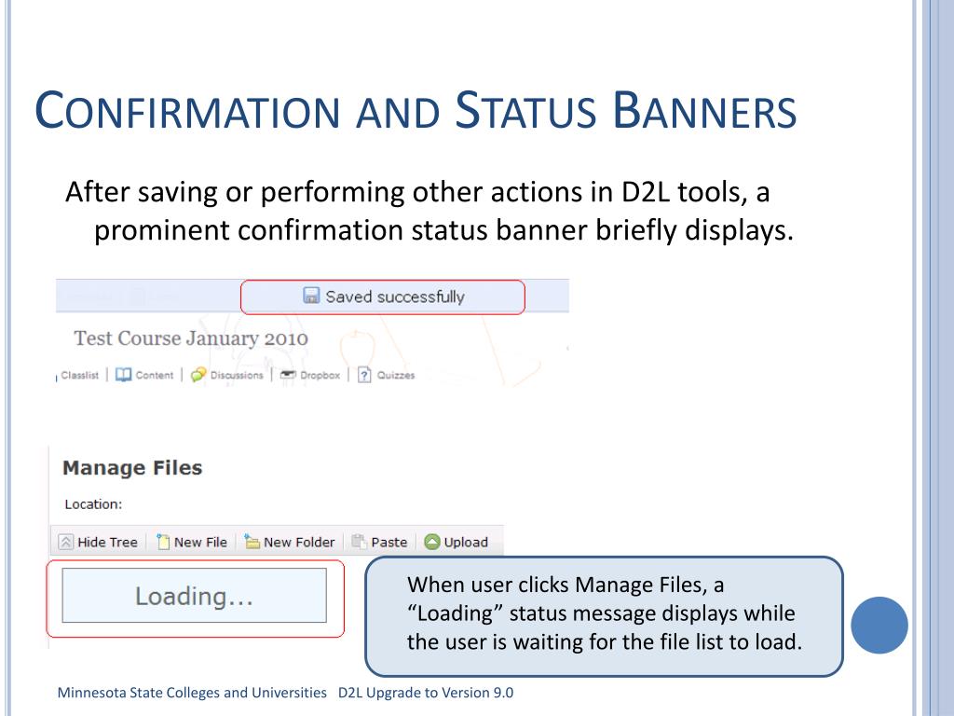954x716 pixels.
Task: Click the Quizzes question mark icon
Action: pyautogui.click(x=364, y=375)
